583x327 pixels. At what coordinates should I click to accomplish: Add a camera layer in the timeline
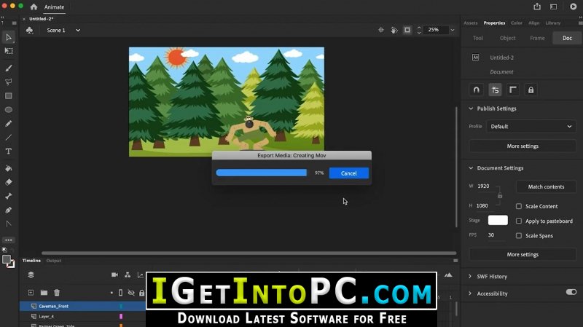(114, 275)
